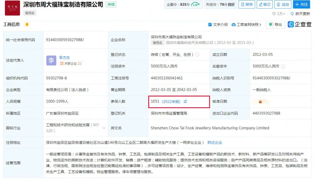Click 人员规模 value 1000-1999人

tap(57, 101)
